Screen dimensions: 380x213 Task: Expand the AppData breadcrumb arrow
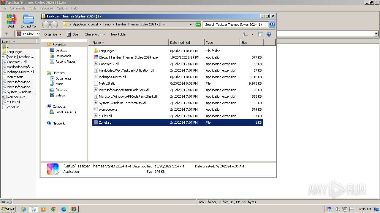88,24
